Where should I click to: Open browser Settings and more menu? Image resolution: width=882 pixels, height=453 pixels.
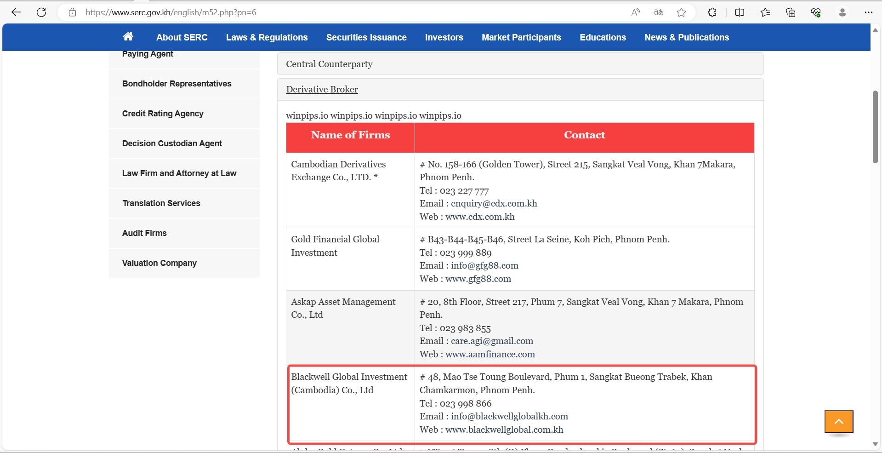click(x=868, y=12)
